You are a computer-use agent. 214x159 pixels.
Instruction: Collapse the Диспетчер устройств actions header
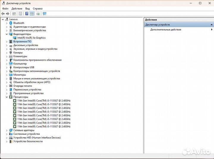(x=211, y=25)
